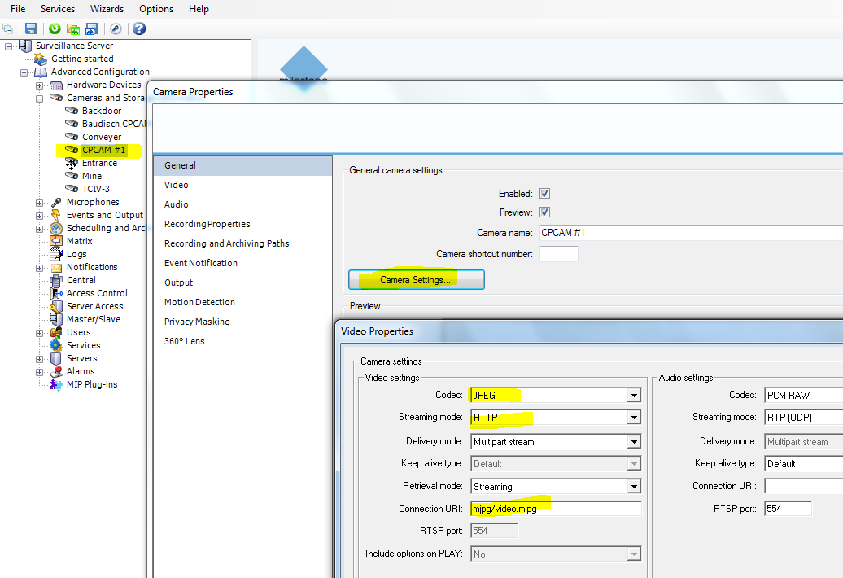This screenshot has width=843, height=578.
Task: Toggle the Preview checkbox
Action: click(545, 212)
